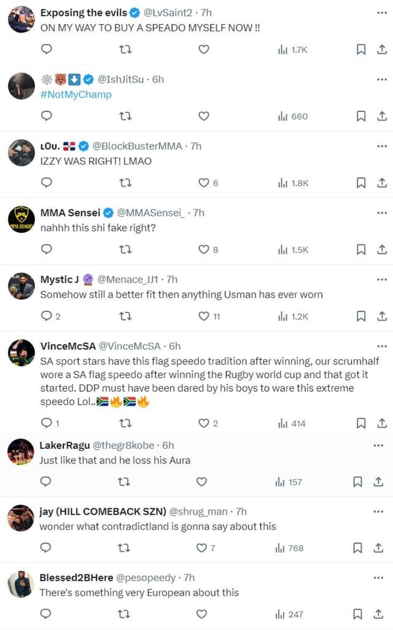This screenshot has height=630, width=393.
Task: Repost the tweet saying IZZY WAS RIGHT
Action: point(125,182)
